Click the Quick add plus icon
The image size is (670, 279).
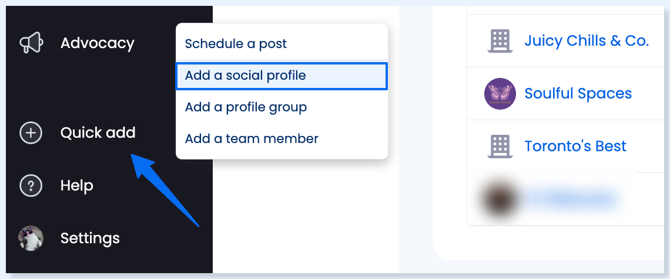pos(31,133)
